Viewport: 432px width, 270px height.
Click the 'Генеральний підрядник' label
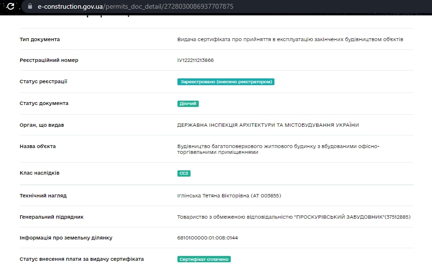(x=51, y=217)
